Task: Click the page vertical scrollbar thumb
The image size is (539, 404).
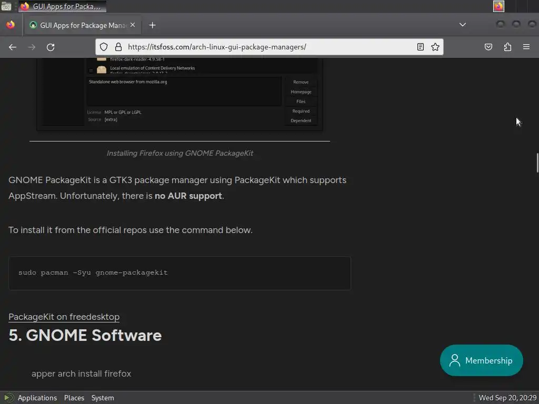Action: (537, 163)
